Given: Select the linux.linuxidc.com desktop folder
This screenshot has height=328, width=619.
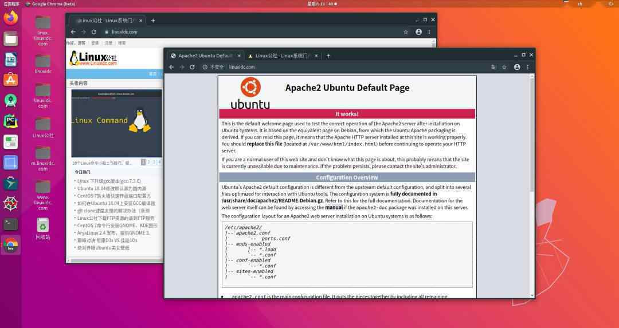Looking at the screenshot, I should 42,30.
